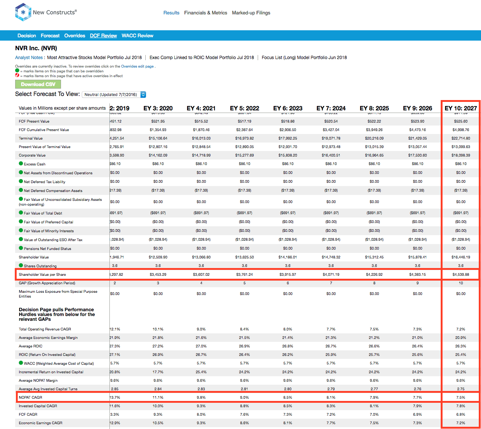Click green dot beside Value of Outstanding ESO After Tax
Image resolution: width=481 pixels, height=429 pixels.
coord(21,239)
